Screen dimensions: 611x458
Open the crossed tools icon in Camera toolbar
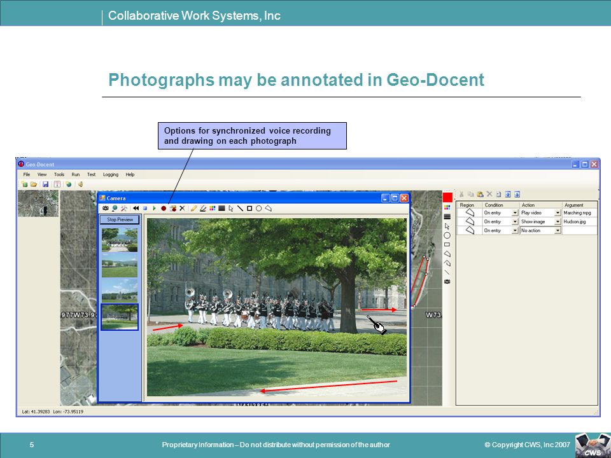click(x=124, y=209)
